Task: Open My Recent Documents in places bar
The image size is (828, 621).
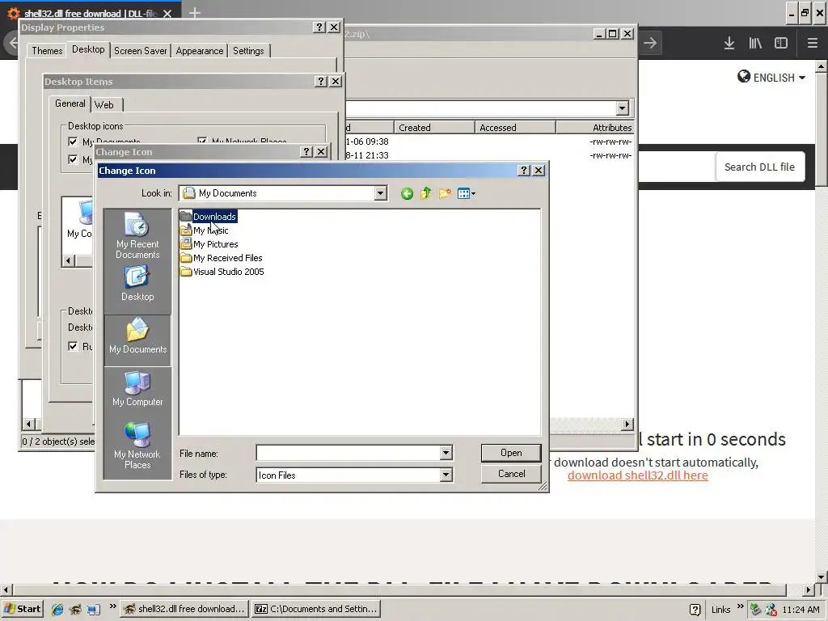Action: click(x=137, y=236)
